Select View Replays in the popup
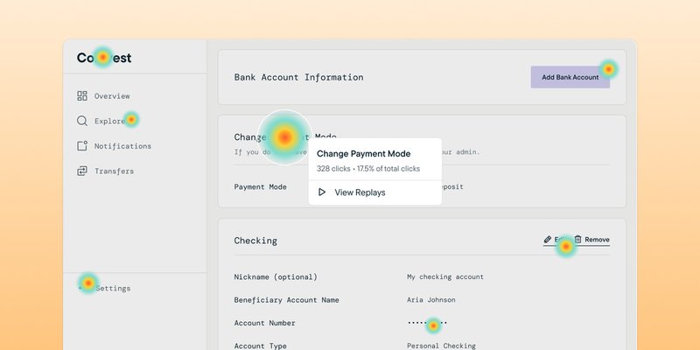This screenshot has height=350, width=700. 359,192
